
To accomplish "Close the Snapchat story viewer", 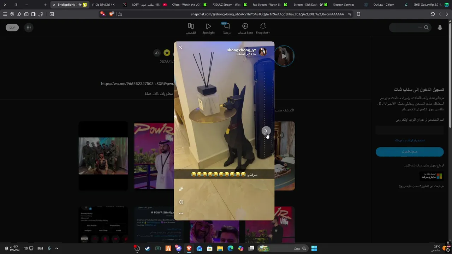I will (180, 47).
